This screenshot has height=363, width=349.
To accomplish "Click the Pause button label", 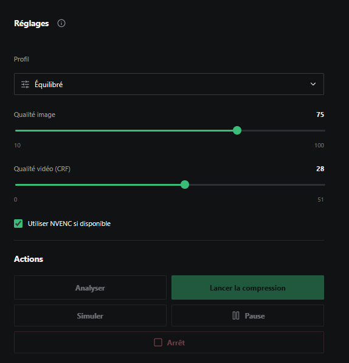I will [x=255, y=315].
